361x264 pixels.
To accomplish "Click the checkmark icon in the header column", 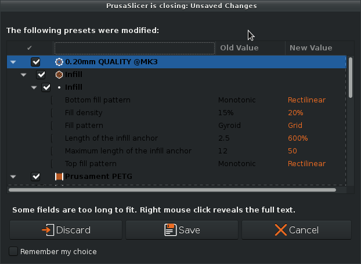I will pos(29,47).
